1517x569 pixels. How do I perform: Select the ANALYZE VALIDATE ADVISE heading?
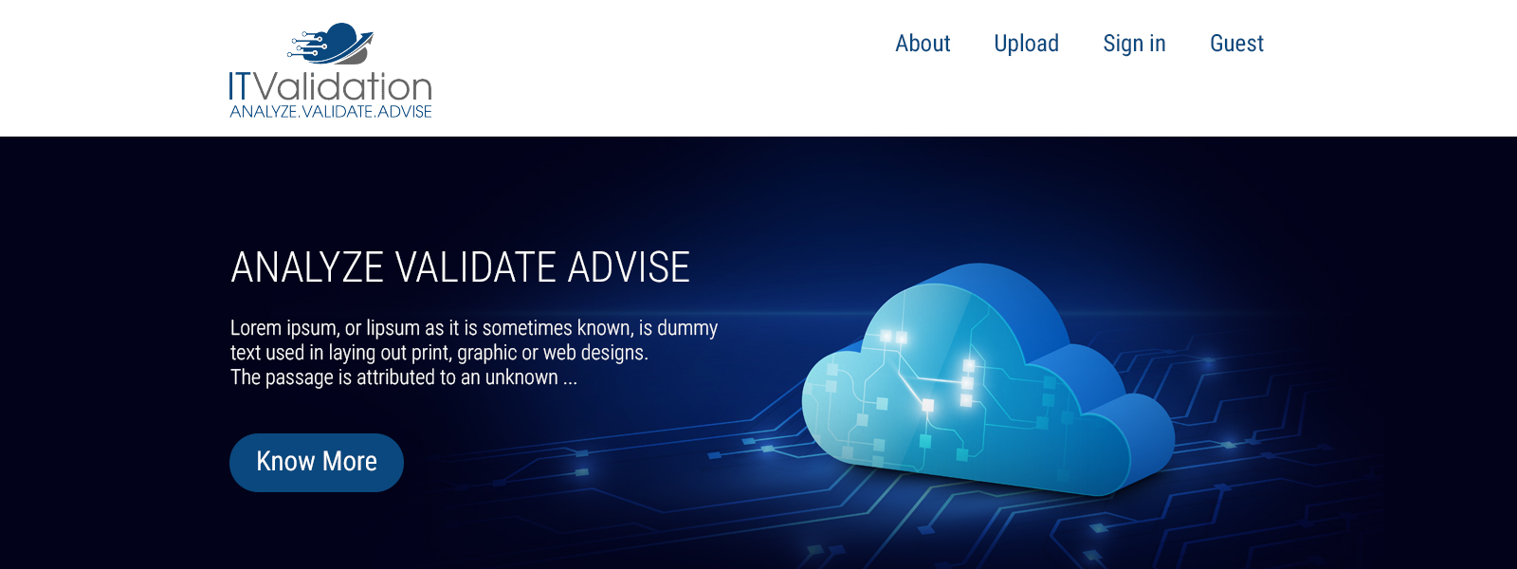coord(460,267)
